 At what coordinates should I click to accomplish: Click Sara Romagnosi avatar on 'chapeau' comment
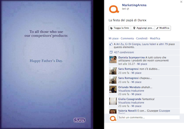click(x=113, y=80)
